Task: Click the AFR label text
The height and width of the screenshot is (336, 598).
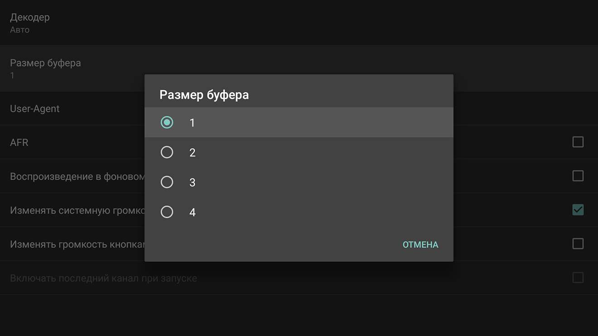Action: 19,142
